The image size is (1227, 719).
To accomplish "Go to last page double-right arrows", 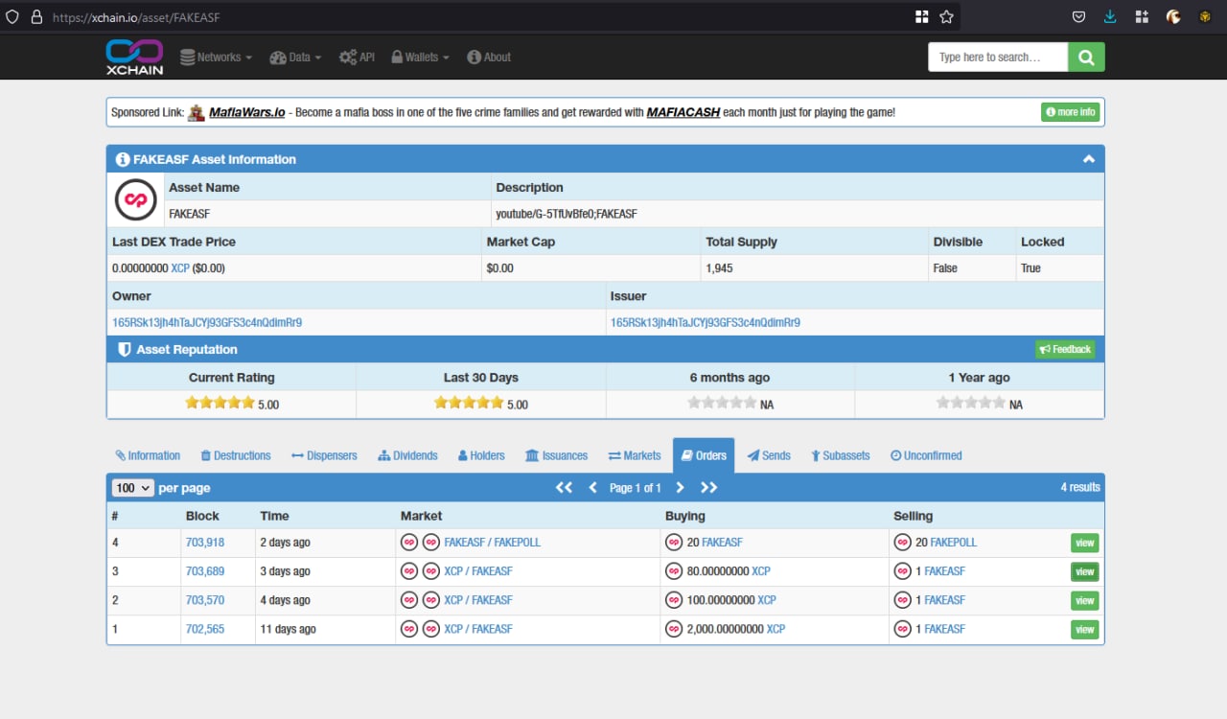I will pos(708,487).
